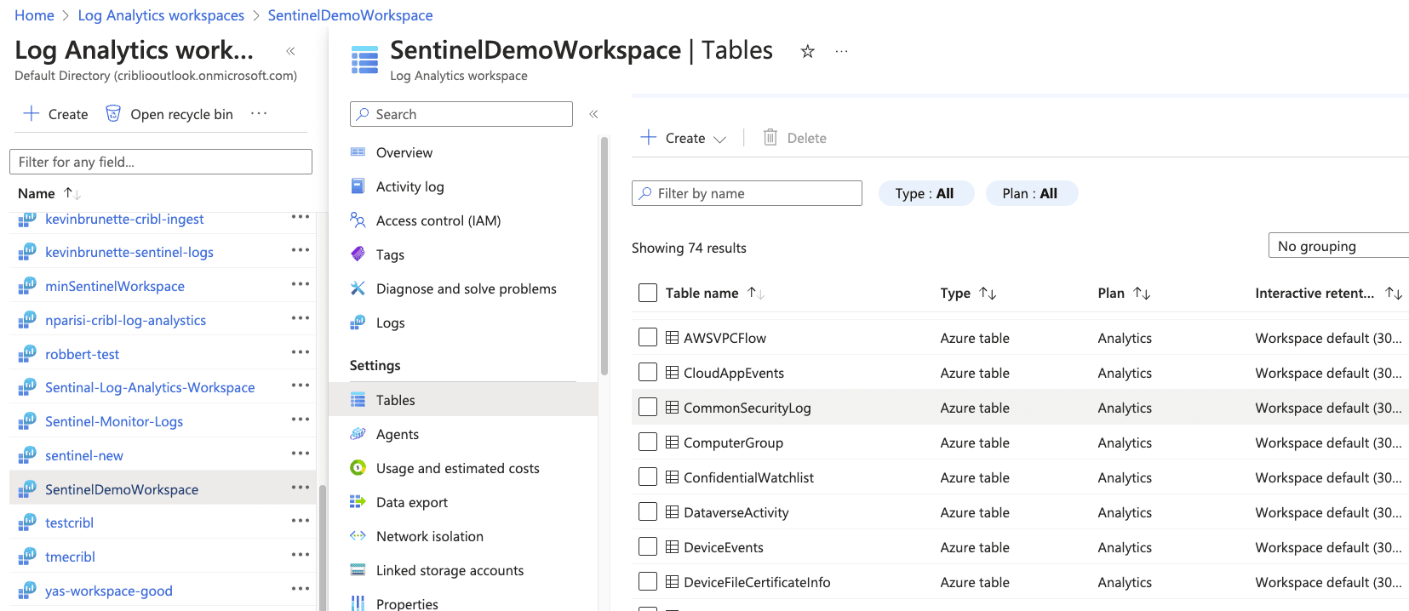Collapse the workspace list panel with double chevron
This screenshot has height=611, width=1409.
(x=290, y=51)
